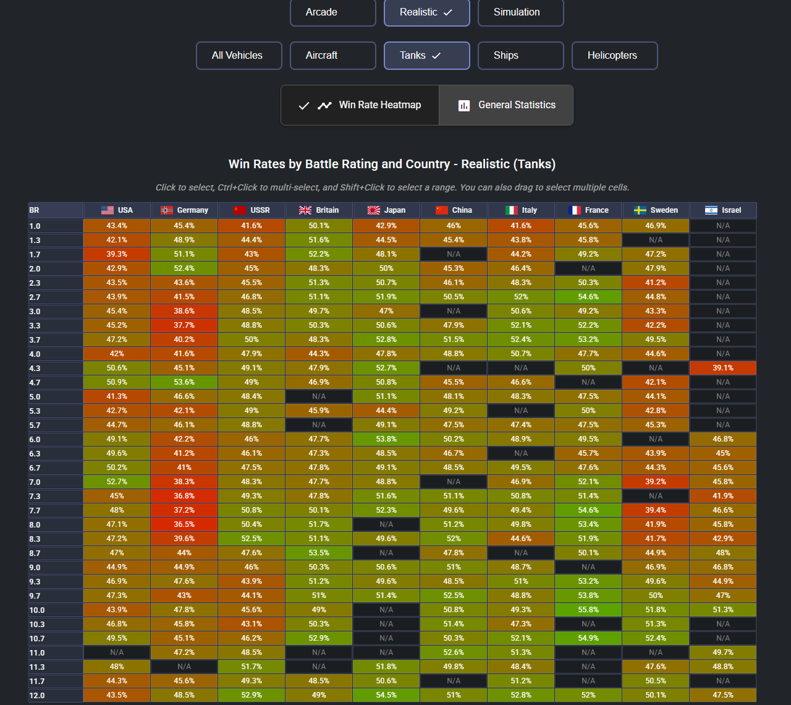Click the Germany flag icon
The height and width of the screenshot is (705, 791).
click(167, 210)
